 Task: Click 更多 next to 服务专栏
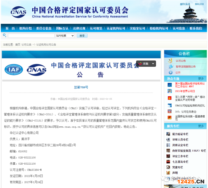(201, 126)
